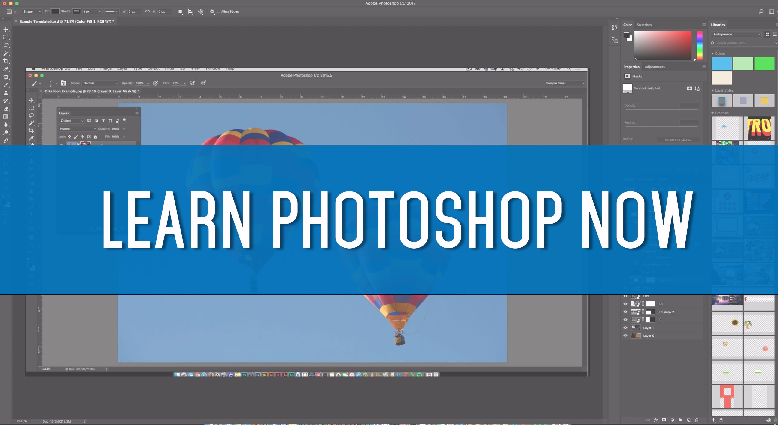Collapse the Colors section in Libraries
Screen dimensions: 778x425
point(713,53)
